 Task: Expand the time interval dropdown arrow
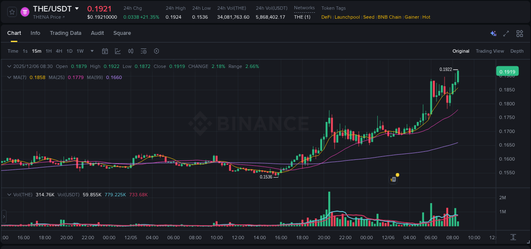click(x=91, y=51)
